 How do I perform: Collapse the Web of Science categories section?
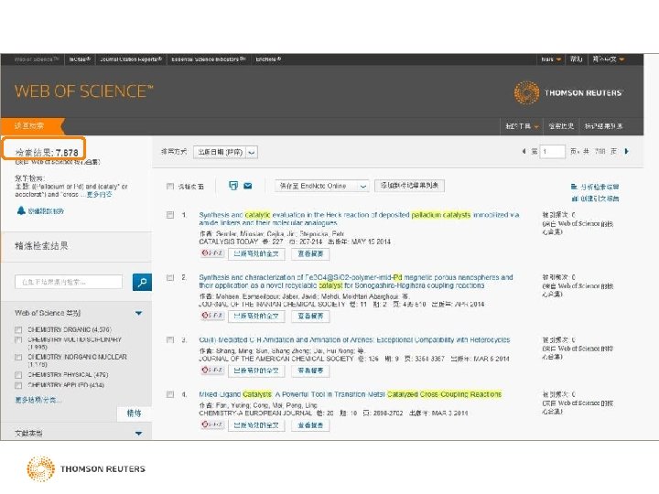[139, 314]
